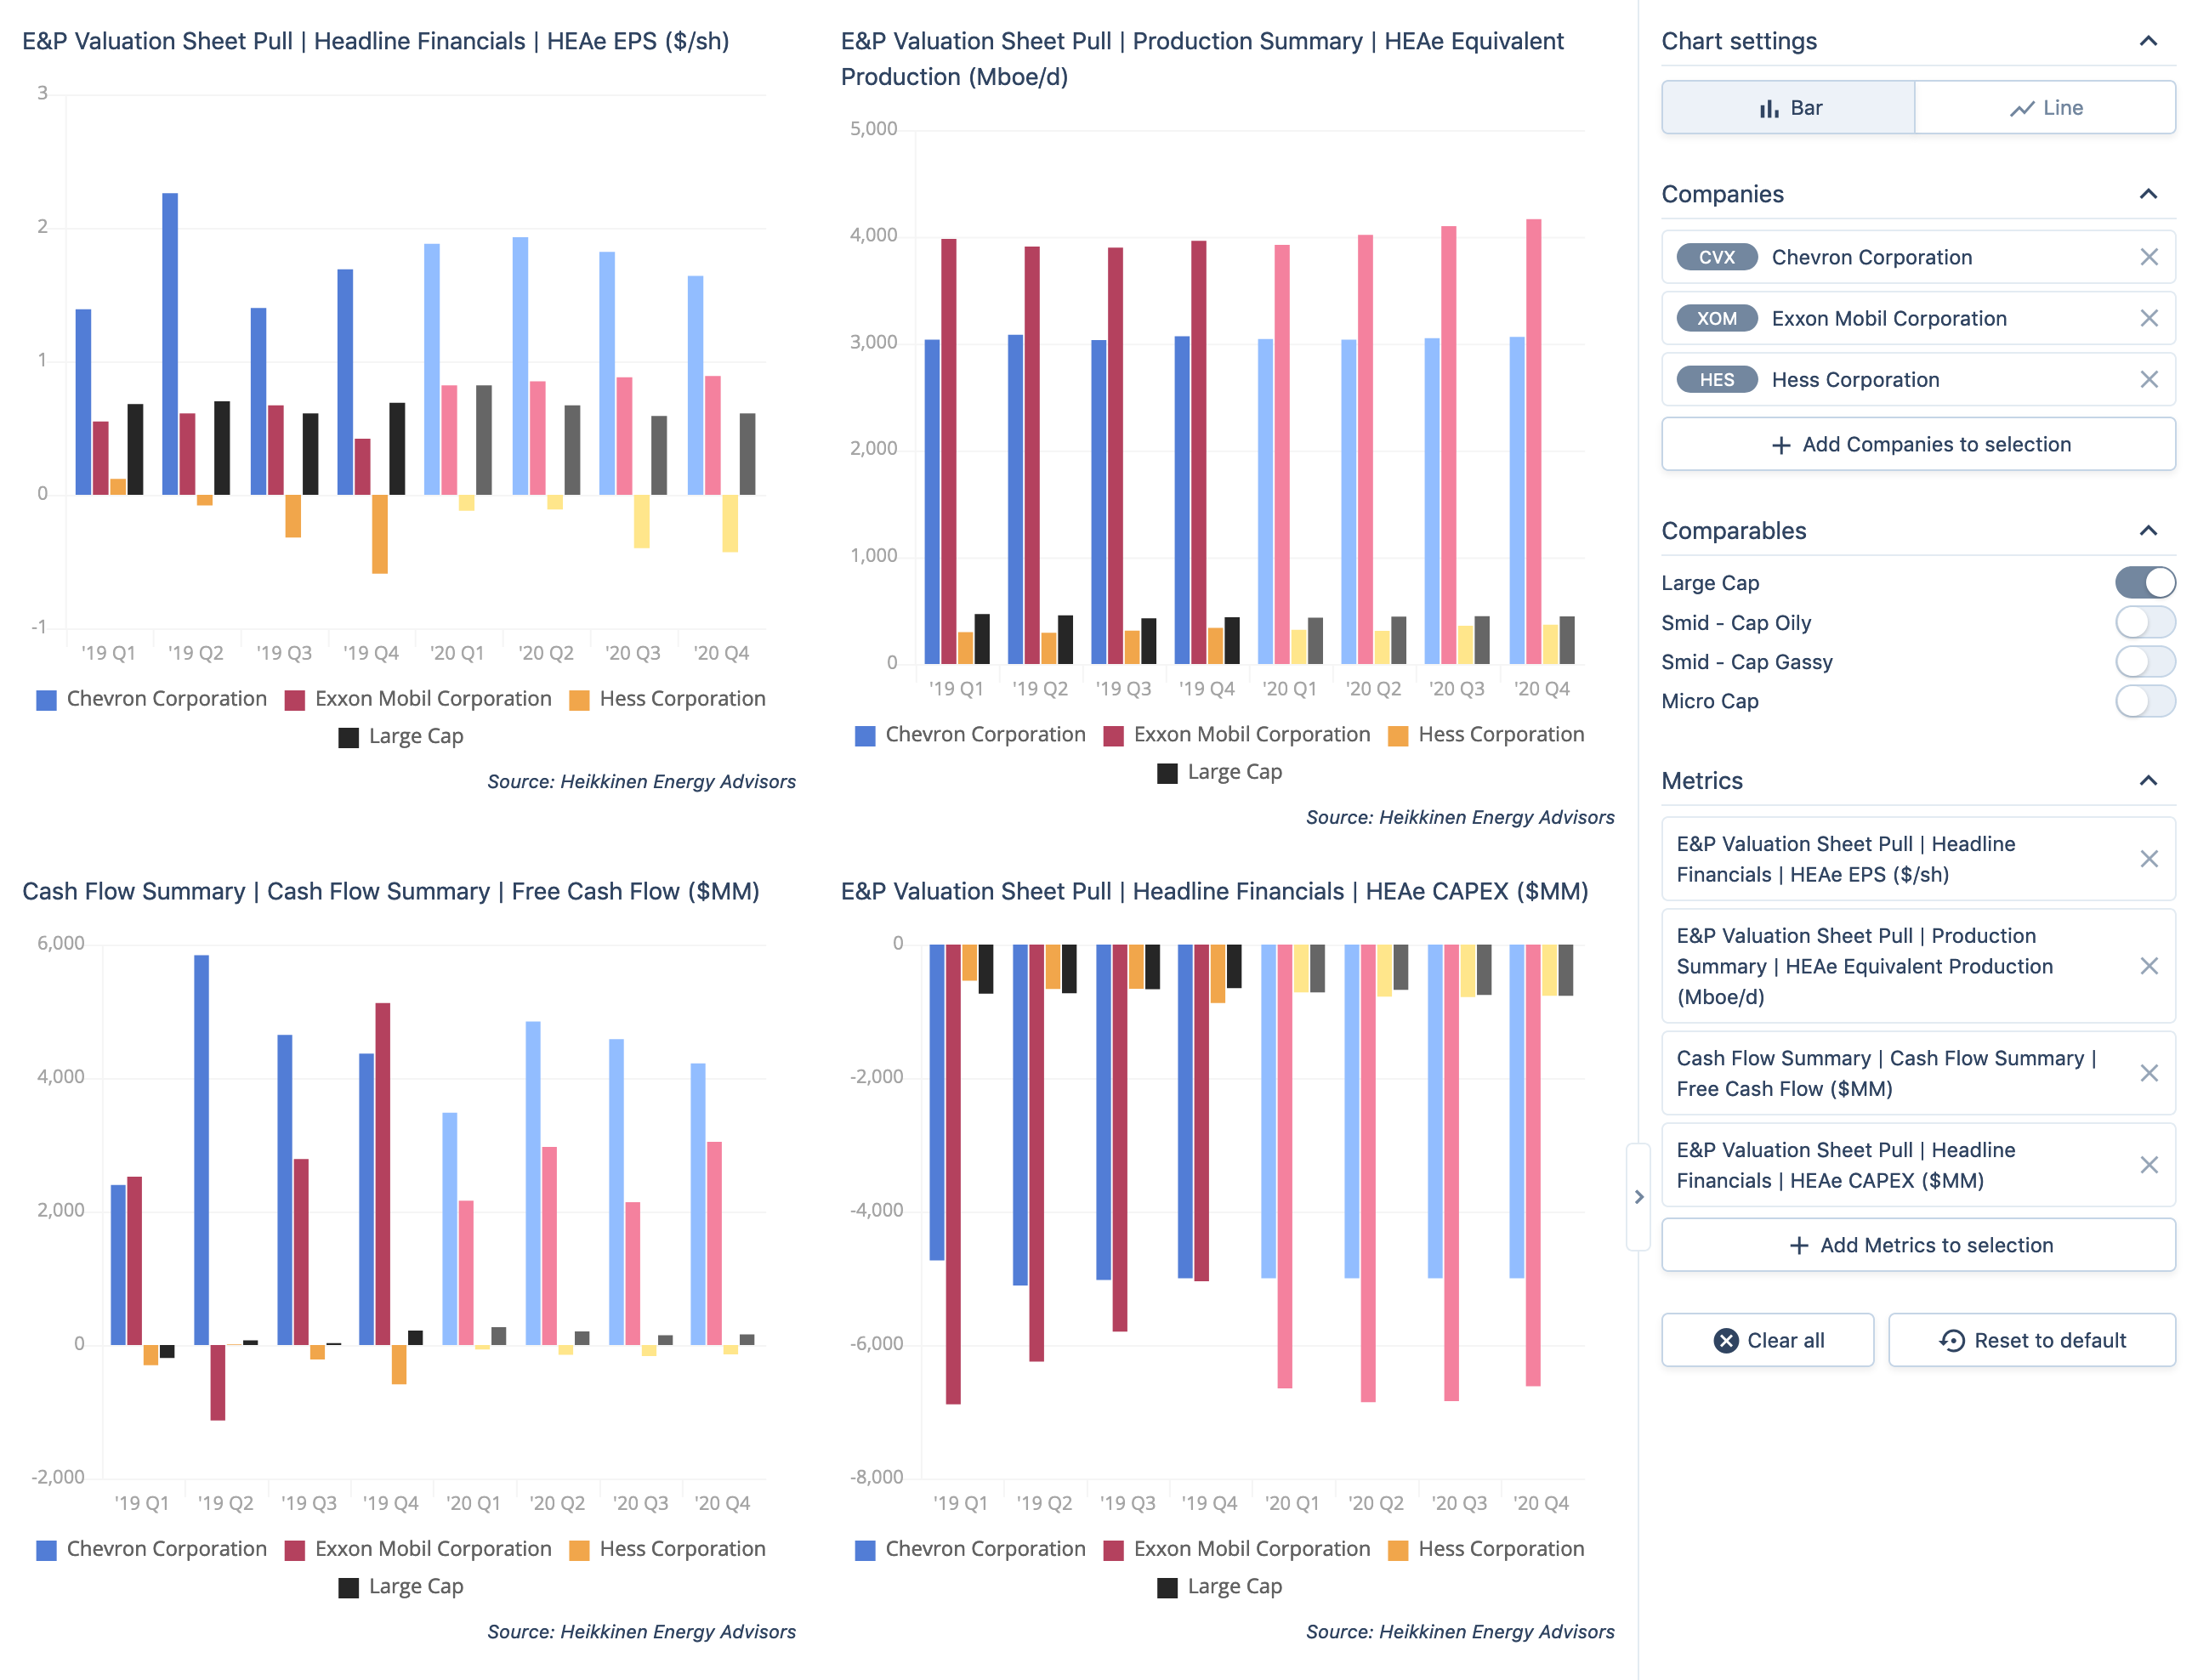Click Reset to default

pyautogui.click(x=2031, y=1340)
